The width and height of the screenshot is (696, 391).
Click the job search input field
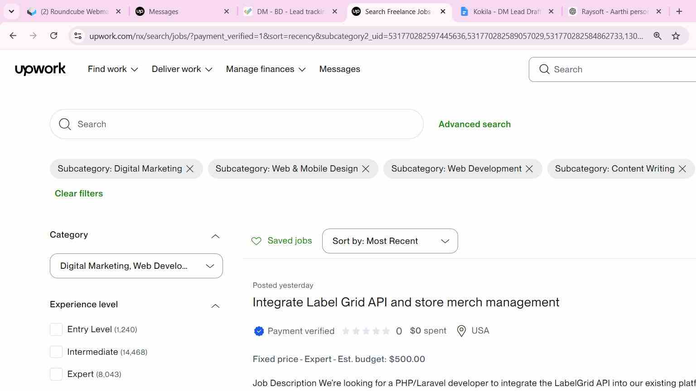tap(237, 124)
